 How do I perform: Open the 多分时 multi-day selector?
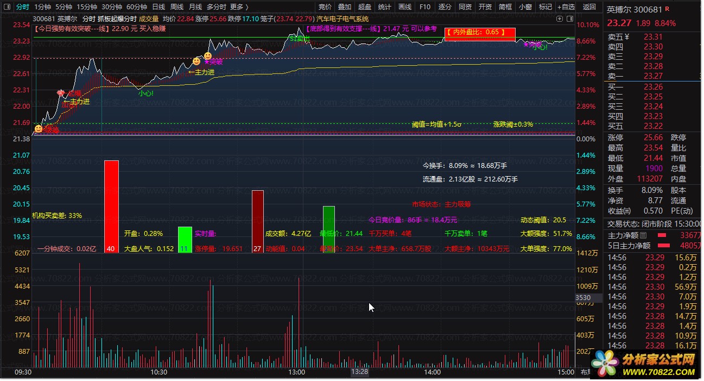[216, 7]
